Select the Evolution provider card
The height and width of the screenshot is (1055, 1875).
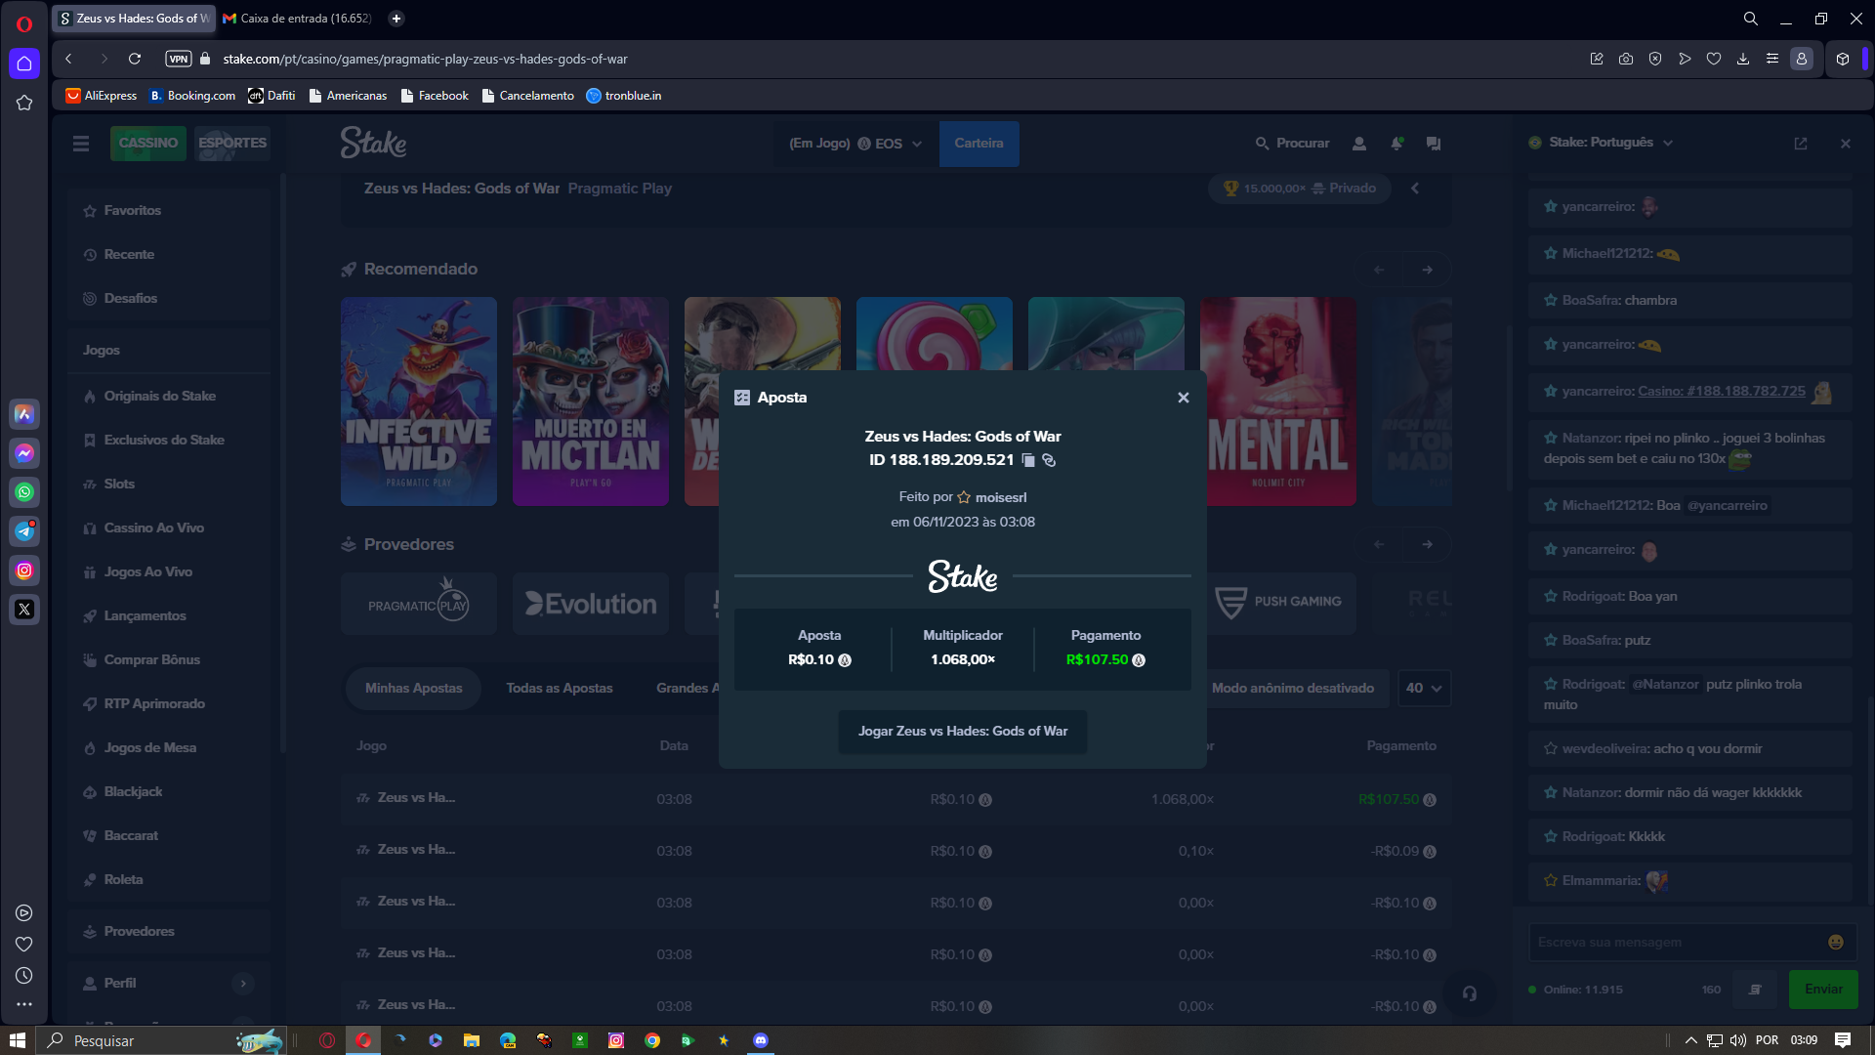click(590, 604)
